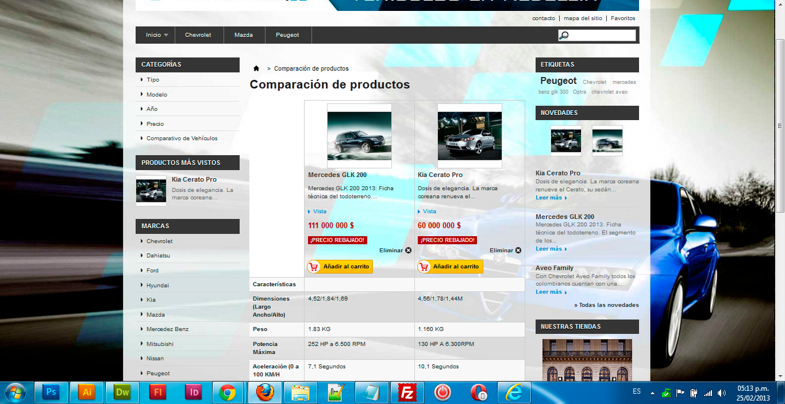The image size is (785, 404).
Task: Open Kia Cerato Pro thumbnail in Productos más vistos
Action: point(151,190)
